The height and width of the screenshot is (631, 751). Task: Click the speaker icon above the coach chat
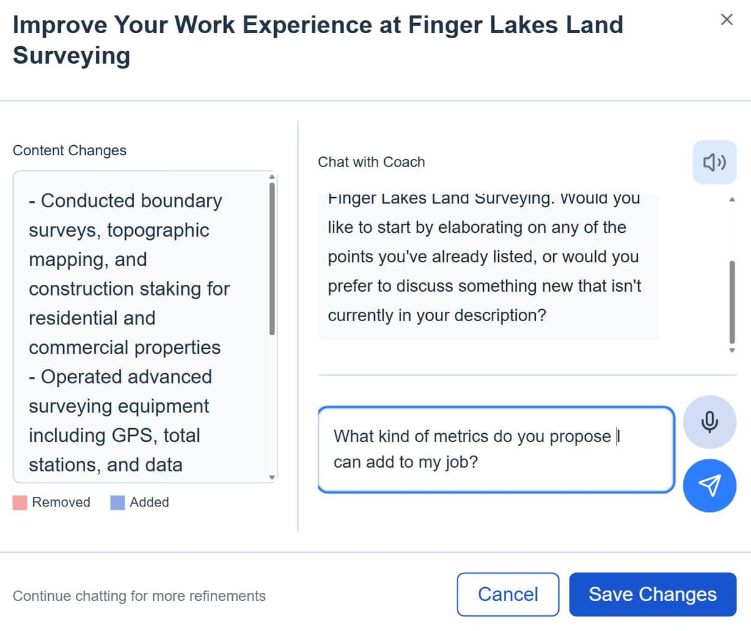pyautogui.click(x=713, y=162)
